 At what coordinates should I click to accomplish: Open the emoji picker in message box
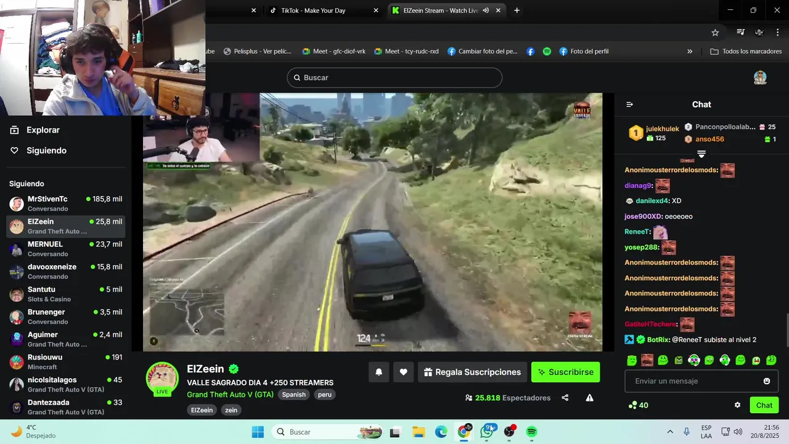[x=767, y=381]
